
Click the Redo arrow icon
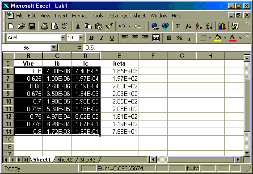point(137,26)
